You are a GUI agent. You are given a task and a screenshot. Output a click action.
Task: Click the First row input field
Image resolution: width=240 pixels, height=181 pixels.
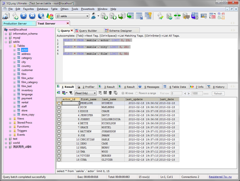pos(176,94)
